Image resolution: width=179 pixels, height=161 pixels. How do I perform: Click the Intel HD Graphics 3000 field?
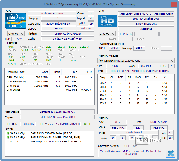(146, 19)
